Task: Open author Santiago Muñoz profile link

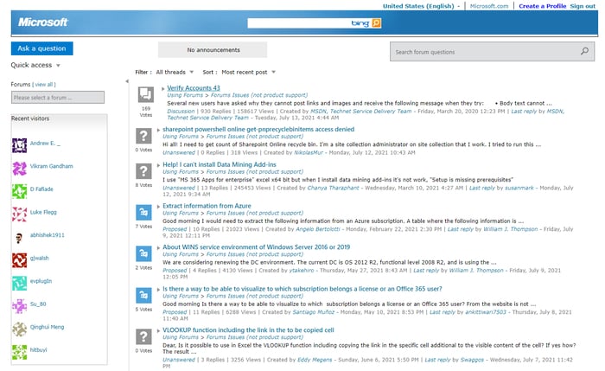Action: [313, 312]
